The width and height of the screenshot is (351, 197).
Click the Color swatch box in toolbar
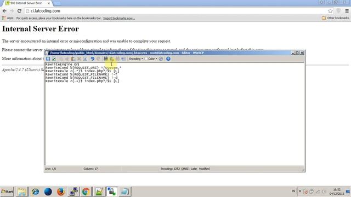pos(146,59)
